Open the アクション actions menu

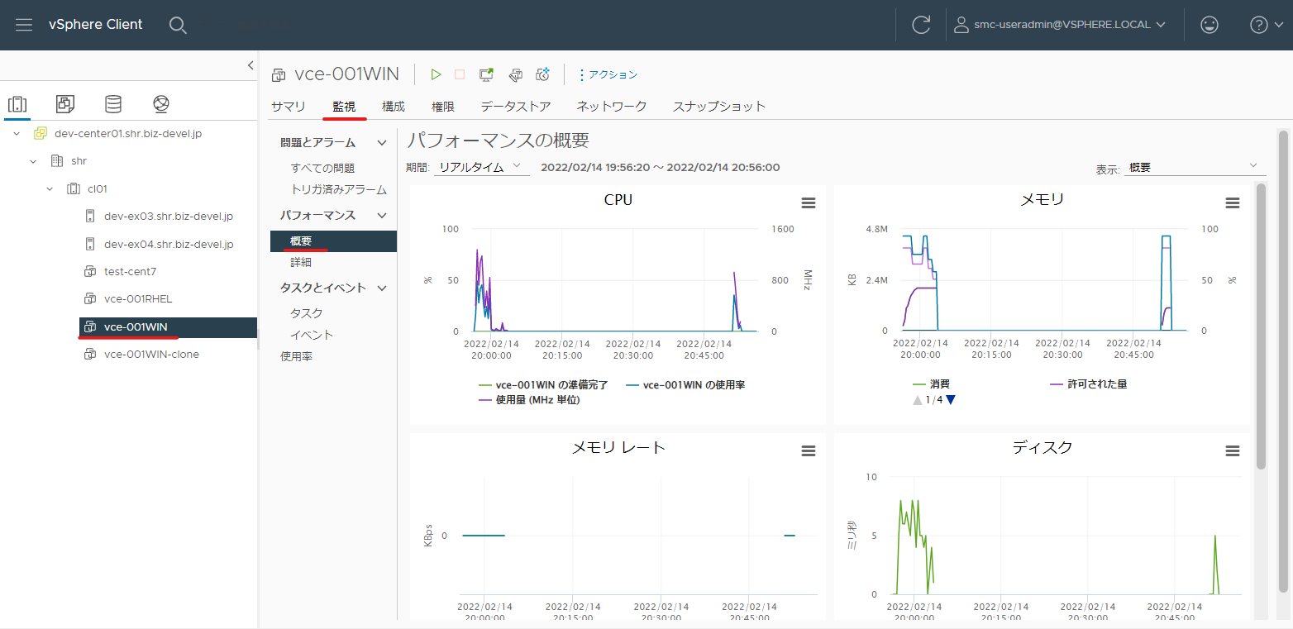coord(608,74)
